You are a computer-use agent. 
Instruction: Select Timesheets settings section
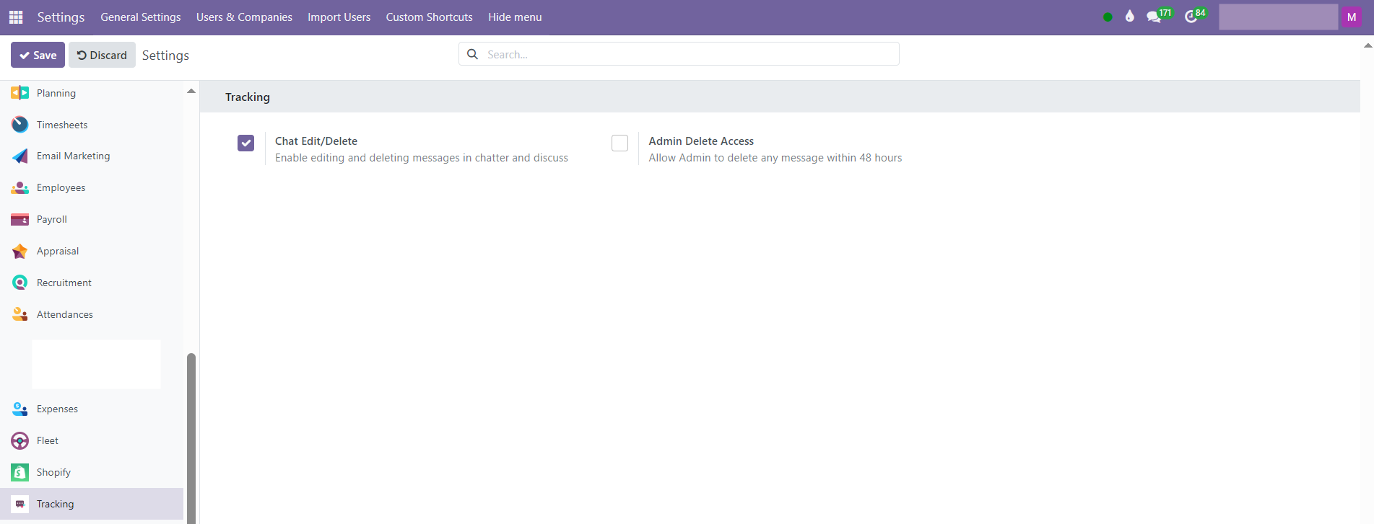92,125
